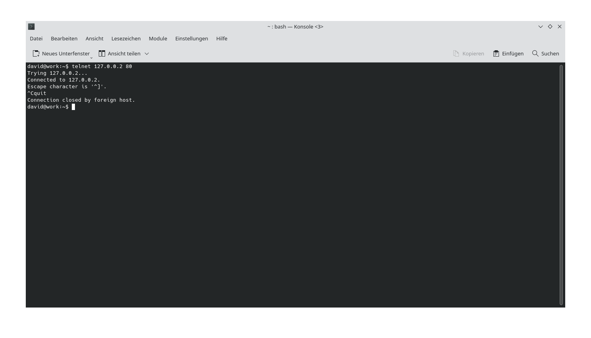
Task: Place cursor at the shell prompt
Action: [x=73, y=106]
